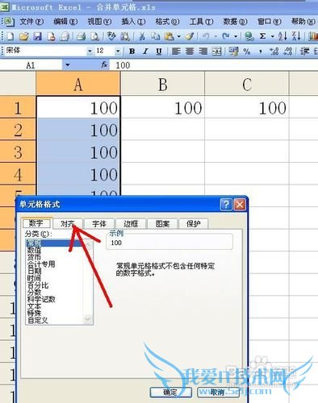This screenshot has width=318, height=403.
Task: Switch to the 图案 (Patterns) tab
Action: point(162,223)
